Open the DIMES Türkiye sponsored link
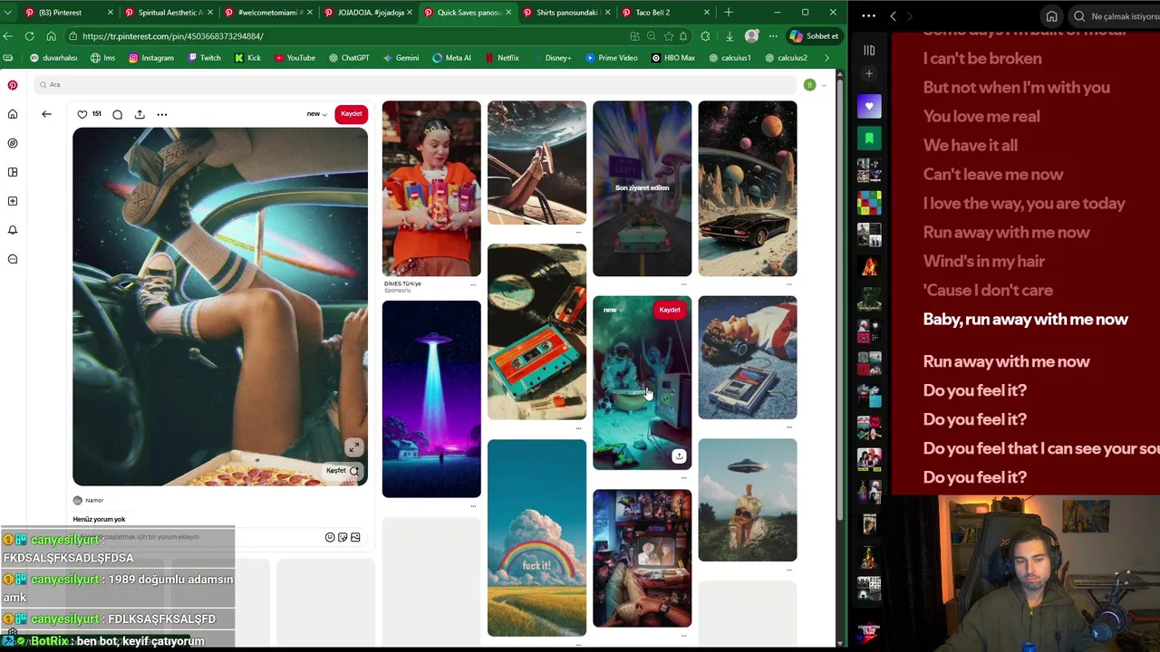Viewport: 1160px width, 652px height. (x=402, y=286)
